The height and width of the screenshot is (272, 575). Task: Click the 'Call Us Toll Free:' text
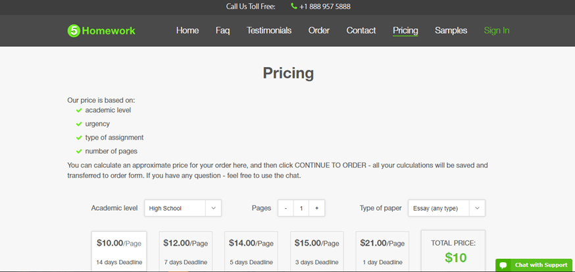(251, 7)
